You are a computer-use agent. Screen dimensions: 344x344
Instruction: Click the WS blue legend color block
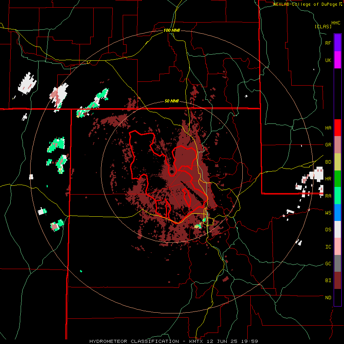pyautogui.click(x=338, y=213)
